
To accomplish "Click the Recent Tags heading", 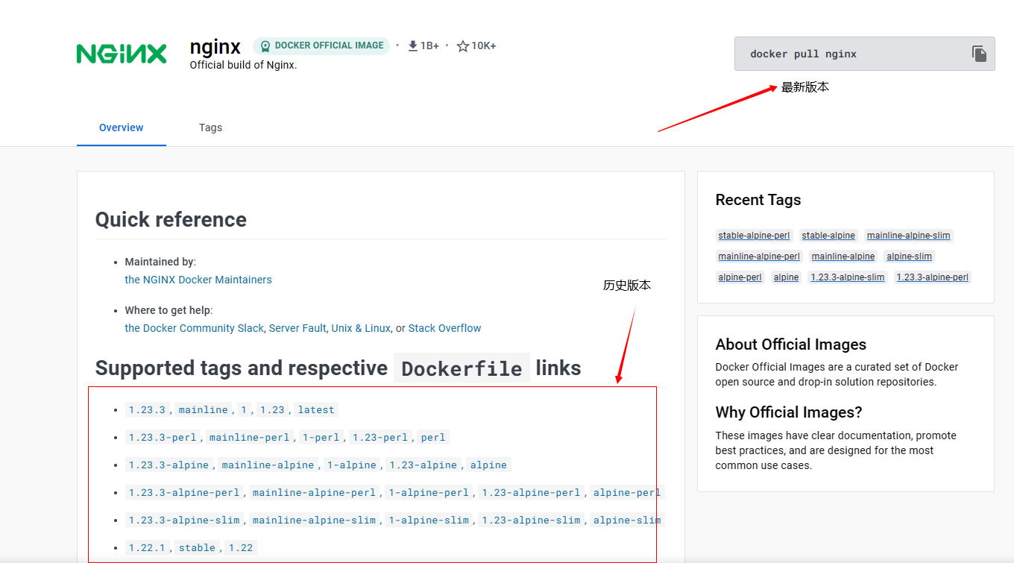I will (758, 200).
